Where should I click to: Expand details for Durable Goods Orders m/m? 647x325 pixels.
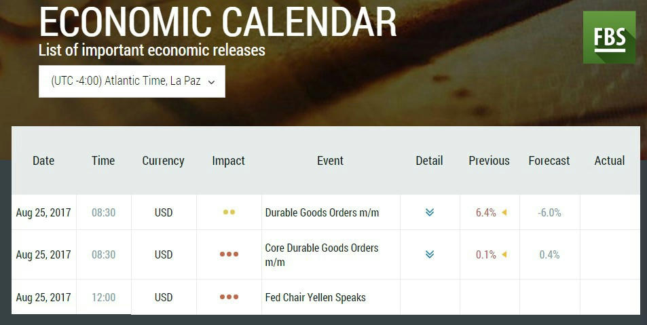click(430, 212)
